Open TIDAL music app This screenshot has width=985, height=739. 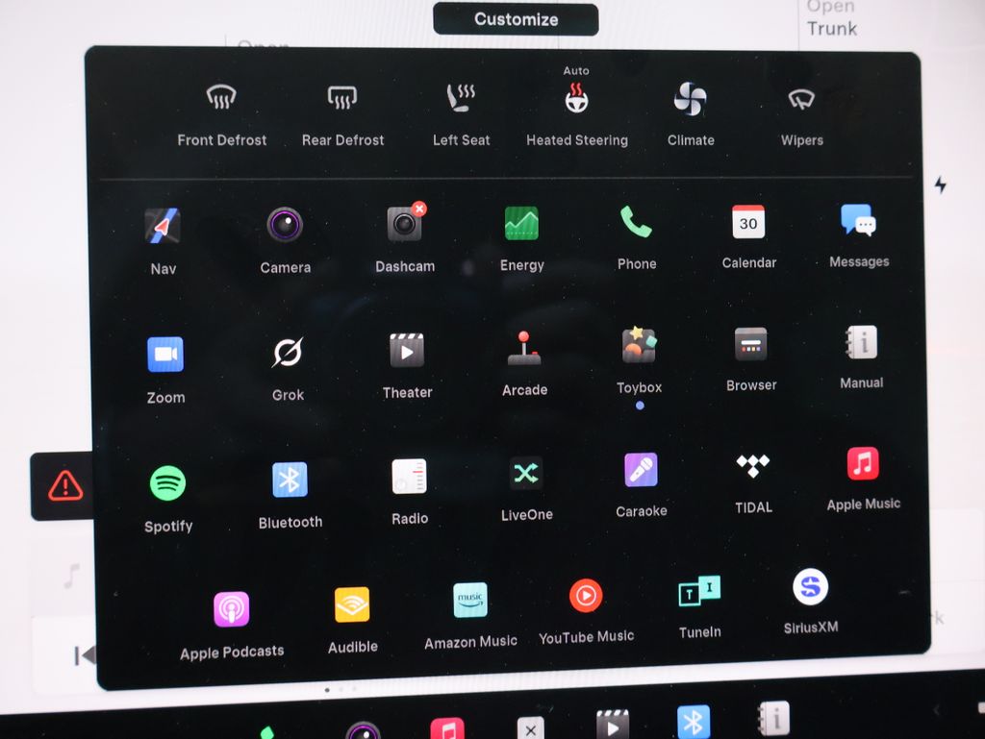tap(753, 466)
